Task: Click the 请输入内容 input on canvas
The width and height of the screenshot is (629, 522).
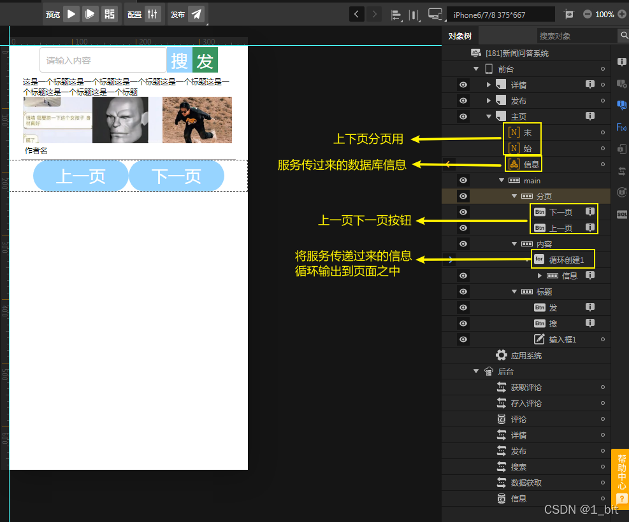Action: click(x=103, y=60)
